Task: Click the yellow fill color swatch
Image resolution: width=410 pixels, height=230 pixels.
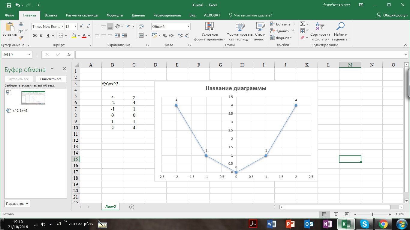Action: tap(74, 36)
